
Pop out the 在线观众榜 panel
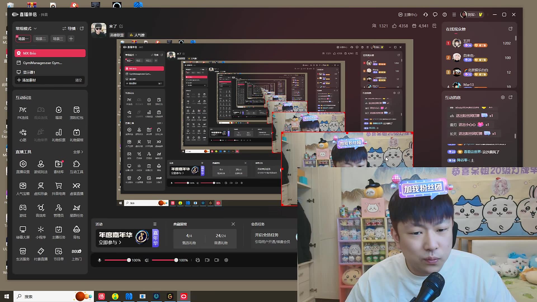pyautogui.click(x=510, y=29)
